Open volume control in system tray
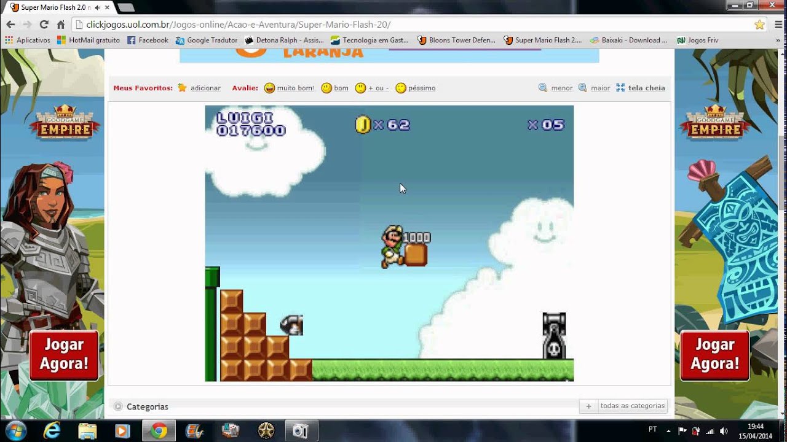Screen dimensions: 787x442 tap(724, 431)
